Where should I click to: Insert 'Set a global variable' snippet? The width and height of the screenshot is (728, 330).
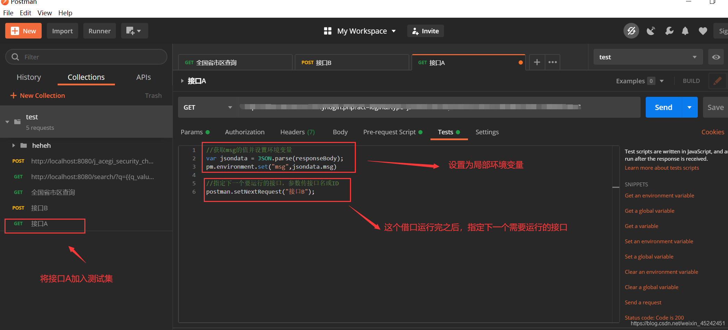tap(649, 256)
